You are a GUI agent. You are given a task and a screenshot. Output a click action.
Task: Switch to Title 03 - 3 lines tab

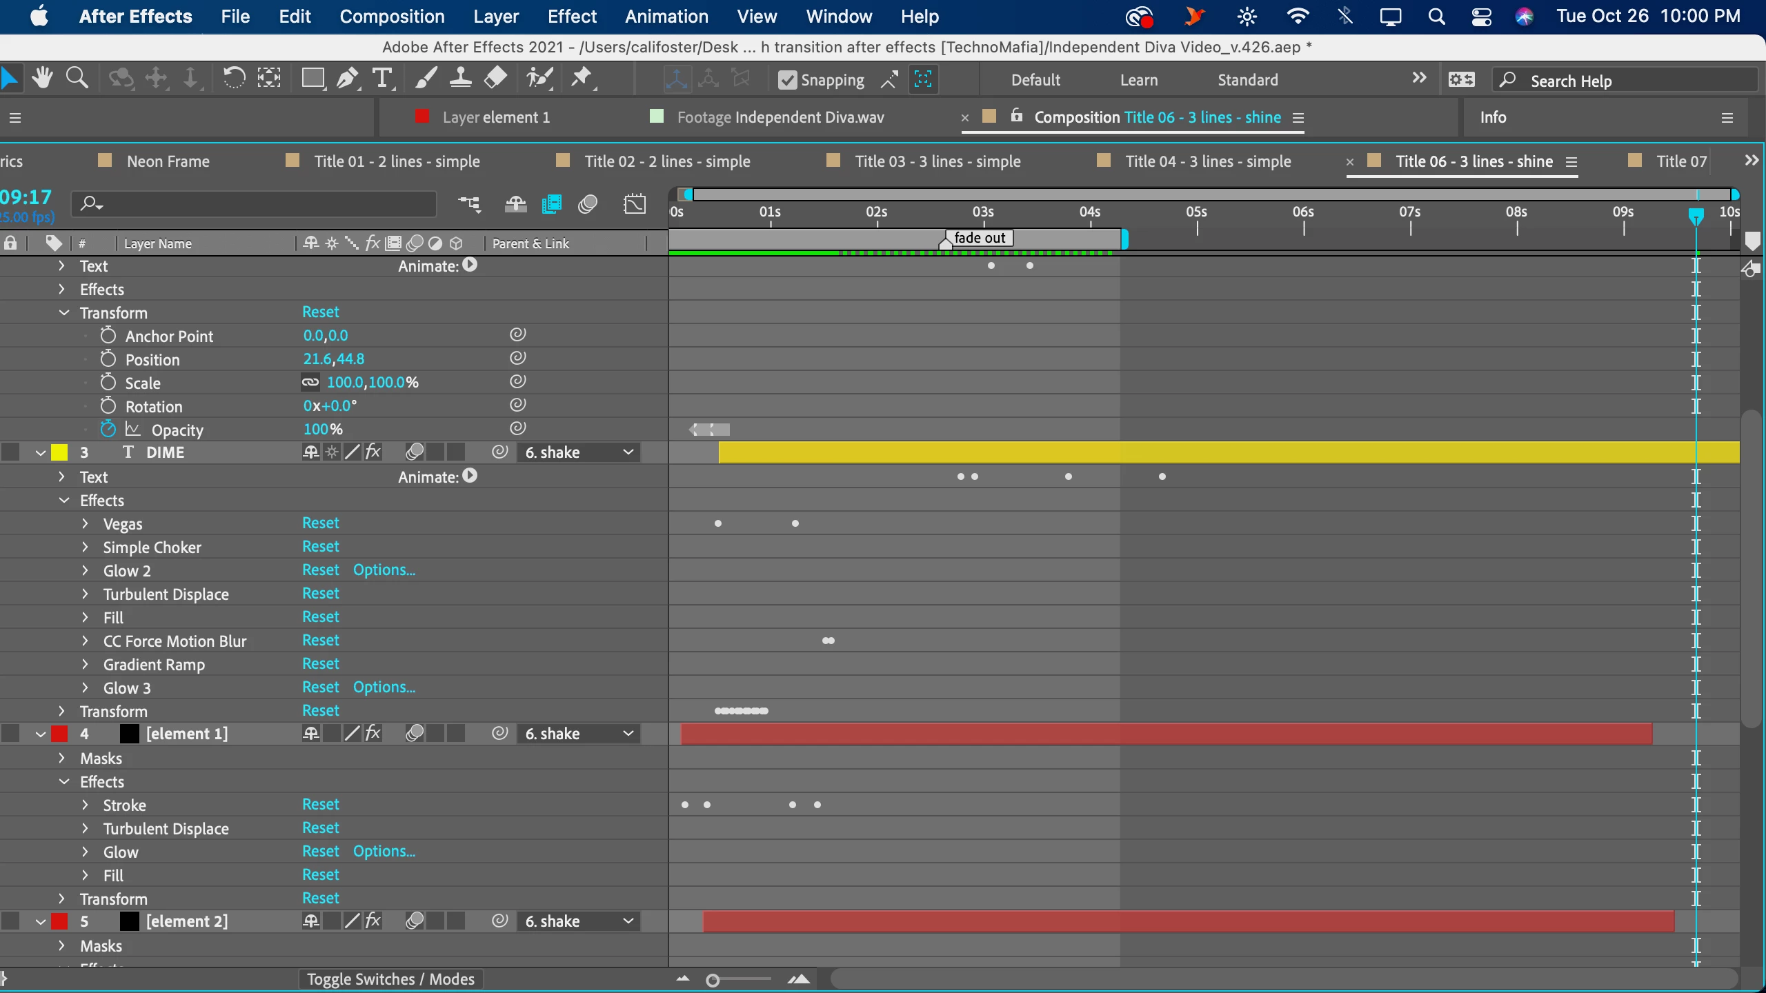click(x=937, y=161)
